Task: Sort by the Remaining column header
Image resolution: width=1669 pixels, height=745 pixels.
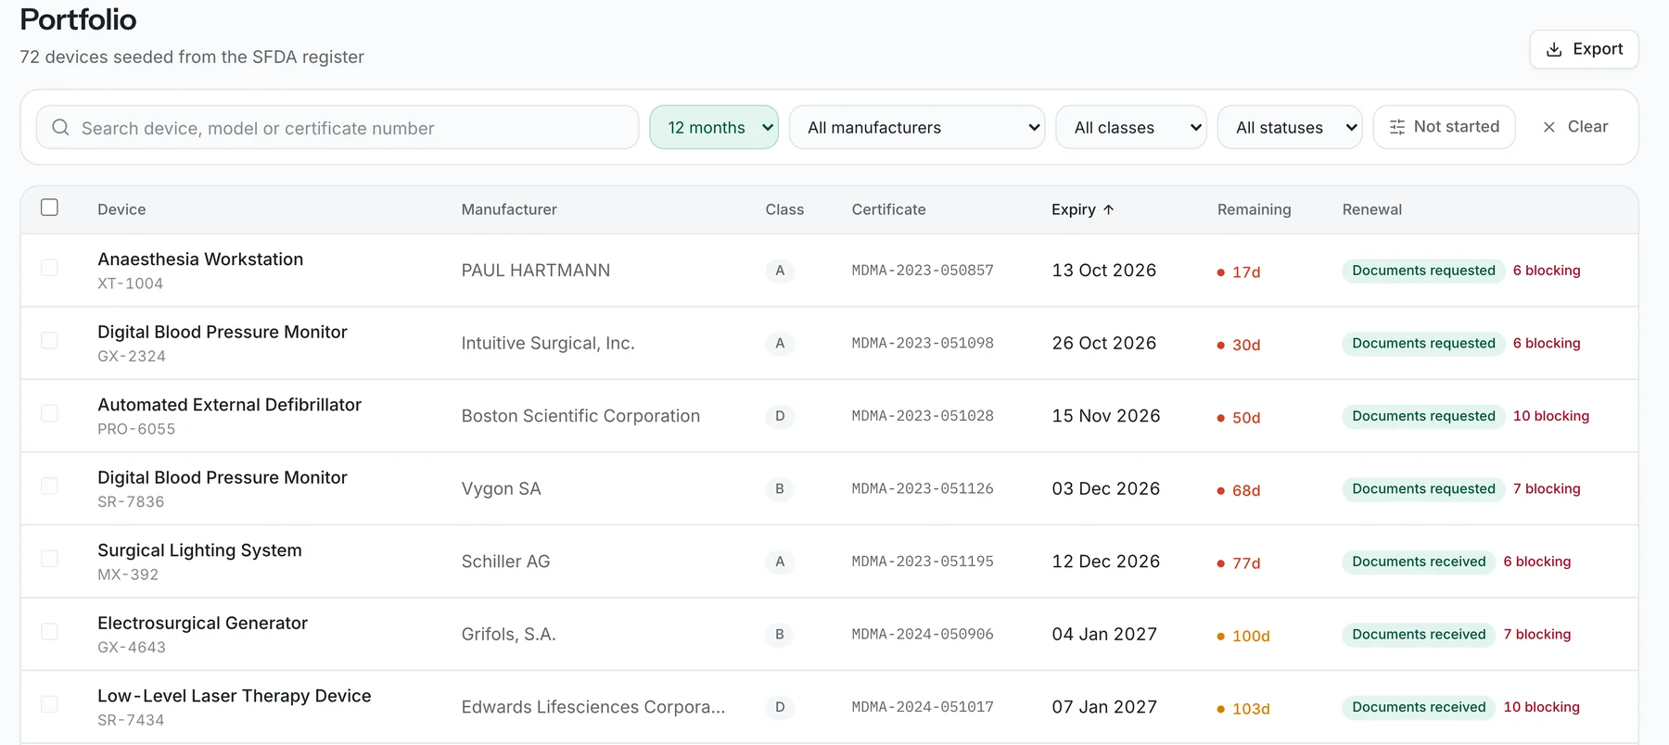Action: tap(1254, 209)
